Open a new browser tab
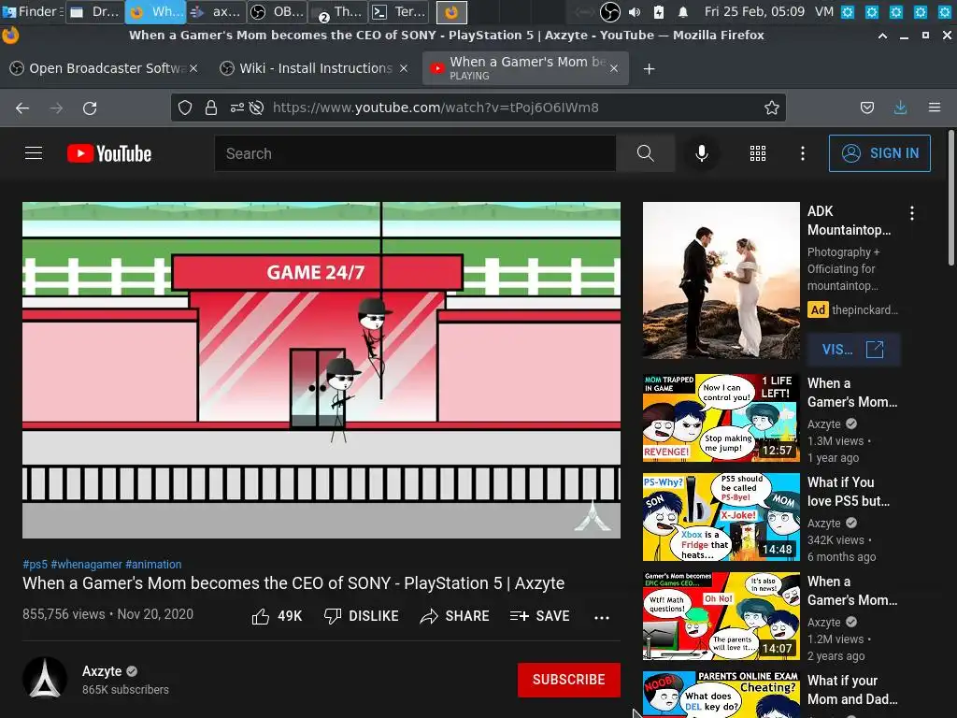The height and width of the screenshot is (718, 957). 649,69
